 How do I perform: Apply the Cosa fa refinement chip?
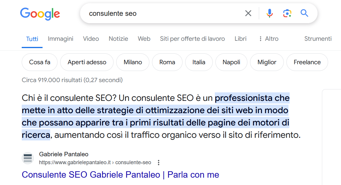(x=39, y=62)
